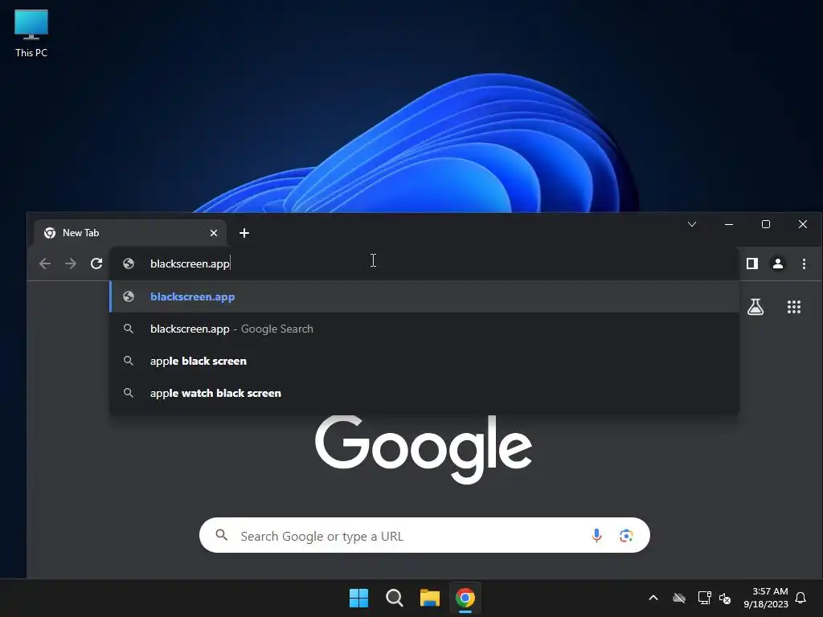Click the Chrome forward arrow
The image size is (823, 617).
coord(71,264)
